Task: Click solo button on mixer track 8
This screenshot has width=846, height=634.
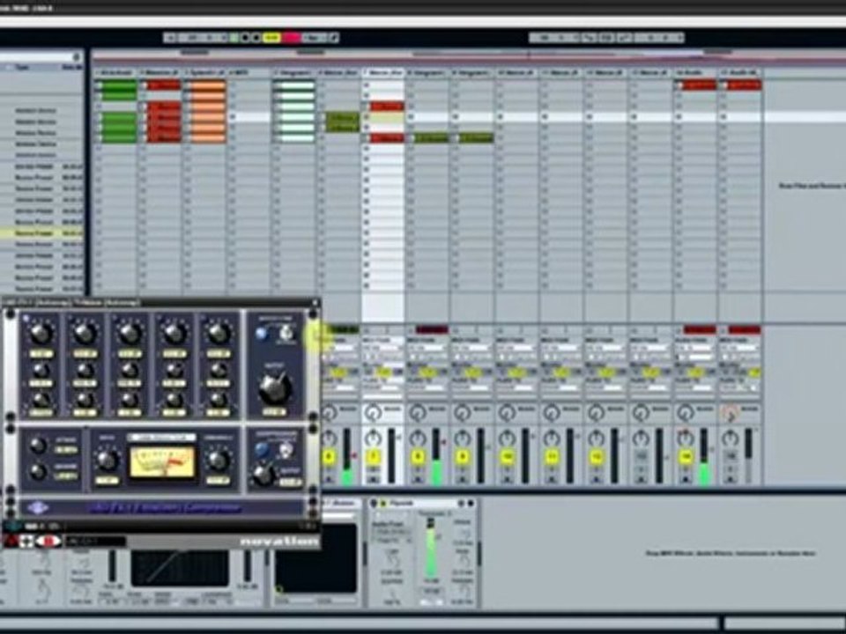Action: (x=418, y=469)
